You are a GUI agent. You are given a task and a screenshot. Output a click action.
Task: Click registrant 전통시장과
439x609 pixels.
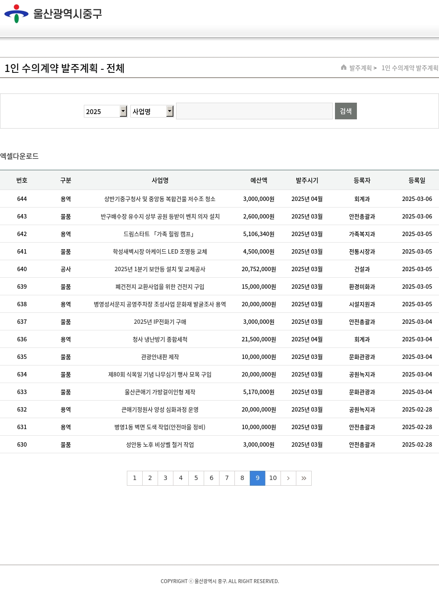pyautogui.click(x=362, y=251)
